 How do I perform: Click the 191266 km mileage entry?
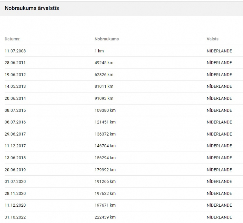[x=105, y=182]
